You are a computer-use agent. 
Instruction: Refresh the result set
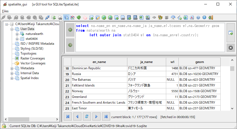(x=87, y=116)
